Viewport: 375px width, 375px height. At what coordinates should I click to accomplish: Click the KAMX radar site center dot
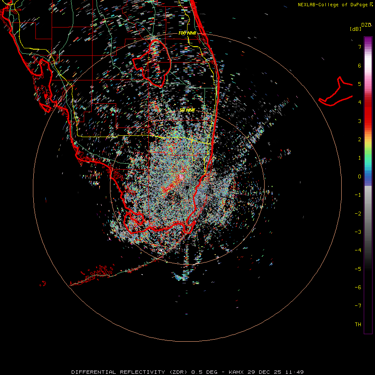pos(187,187)
